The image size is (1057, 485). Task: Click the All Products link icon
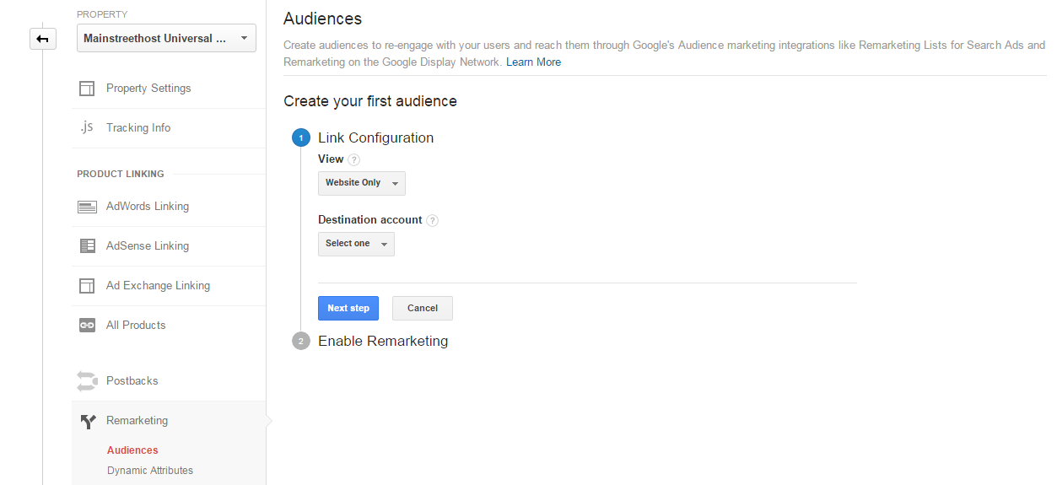pos(87,326)
